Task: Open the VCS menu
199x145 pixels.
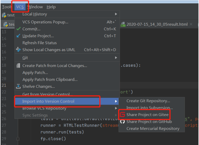Action: point(20,7)
